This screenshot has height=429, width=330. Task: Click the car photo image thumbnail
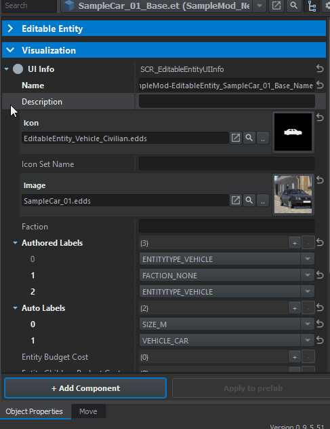click(x=293, y=195)
